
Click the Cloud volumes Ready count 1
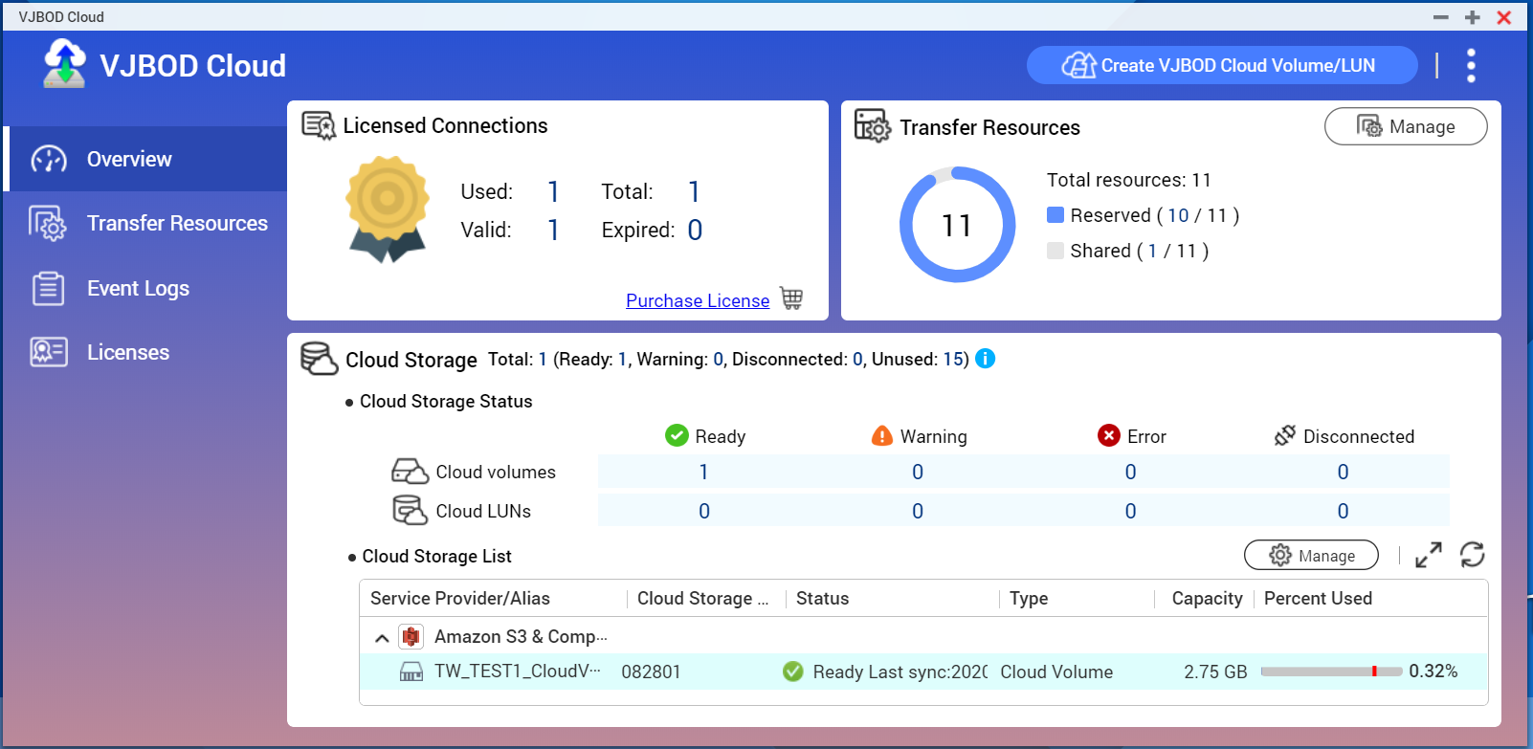[x=703, y=472]
